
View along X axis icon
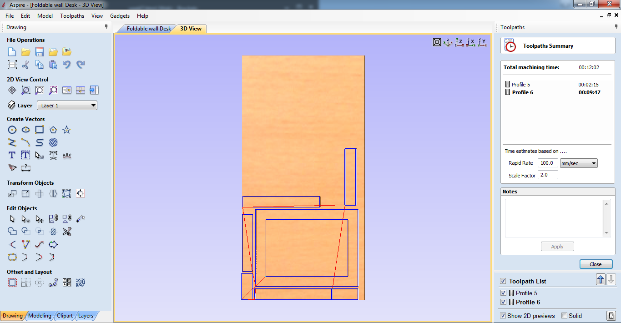(x=471, y=42)
